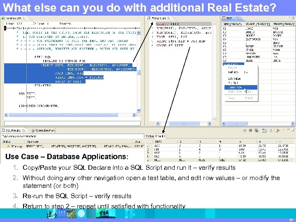Click the ACC department row in results
The width and height of the screenshot is (296, 222).
[x=220, y=146]
